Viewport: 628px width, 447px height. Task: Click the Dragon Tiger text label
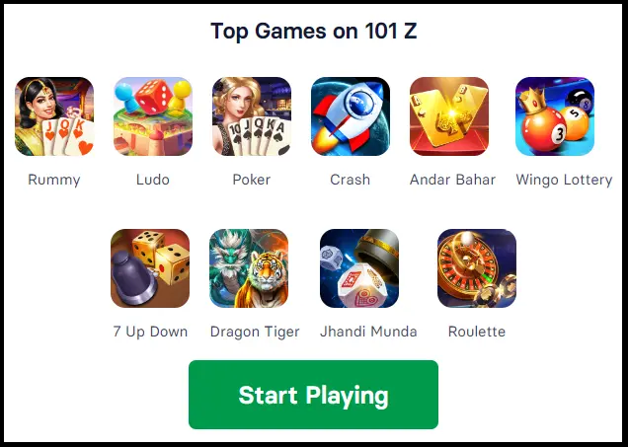[x=255, y=332]
